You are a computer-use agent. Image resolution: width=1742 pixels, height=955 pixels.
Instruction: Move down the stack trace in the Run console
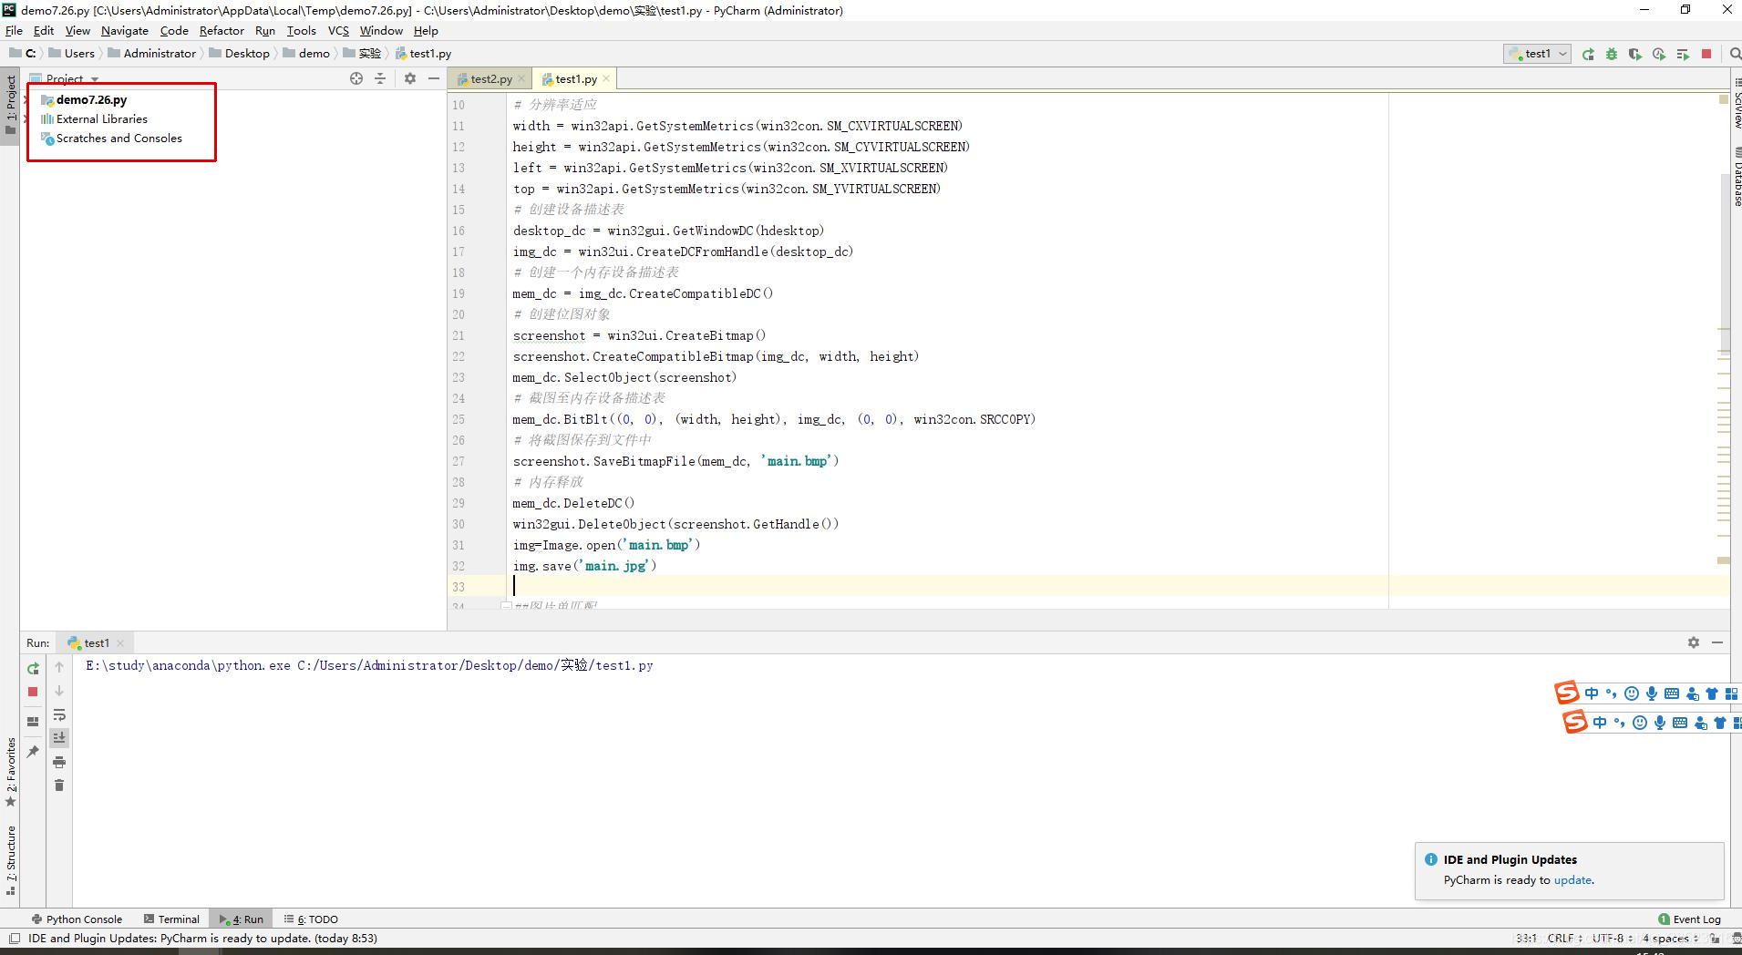click(x=59, y=691)
